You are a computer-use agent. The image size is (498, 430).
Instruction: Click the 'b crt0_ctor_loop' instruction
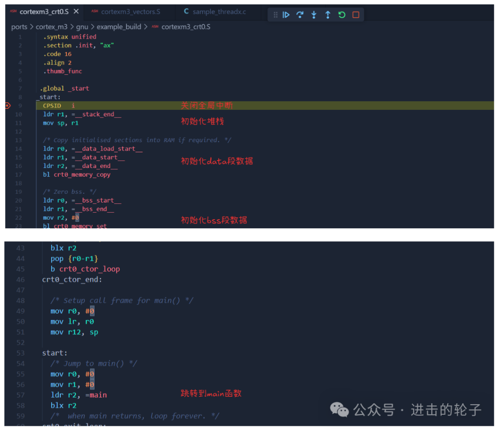(85, 269)
